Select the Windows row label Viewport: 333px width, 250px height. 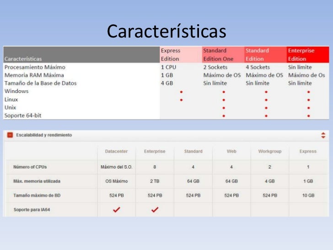click(16, 91)
